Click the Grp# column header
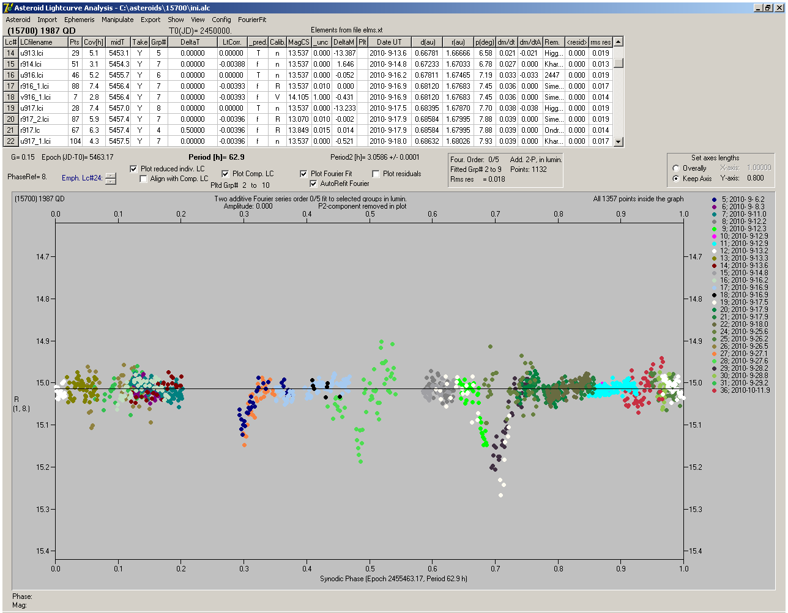Image resolution: width=788 pixels, height=613 pixels. click(158, 42)
